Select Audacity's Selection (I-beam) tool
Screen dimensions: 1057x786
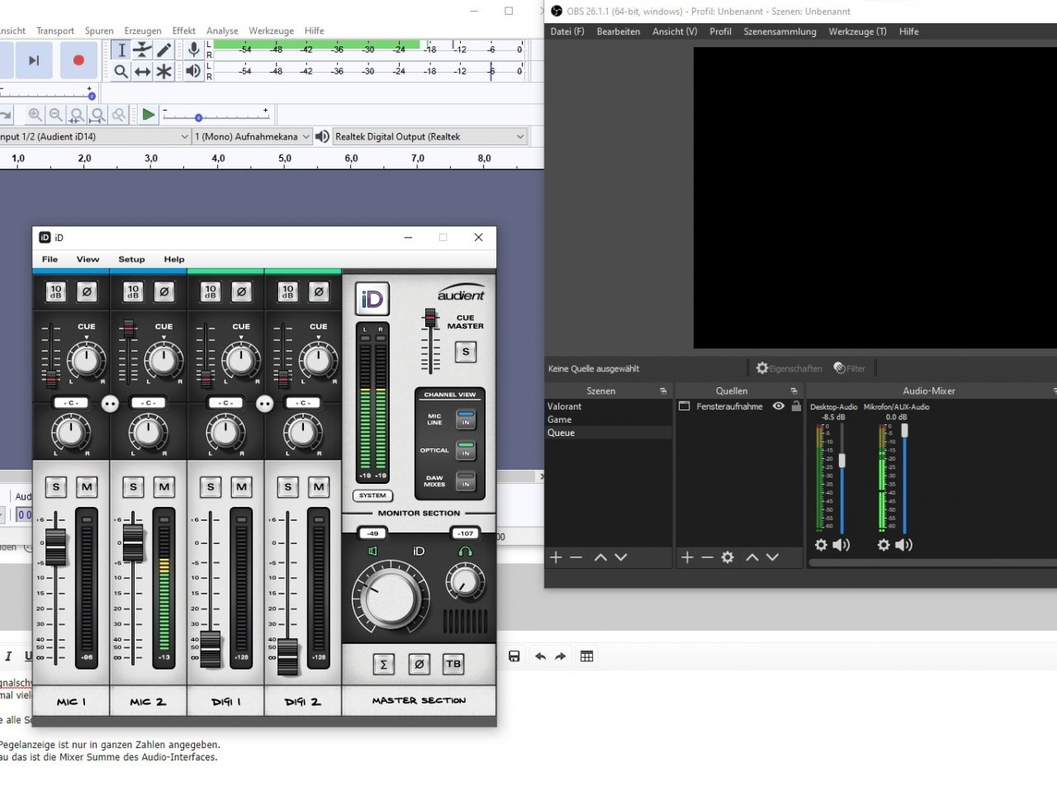[x=121, y=50]
